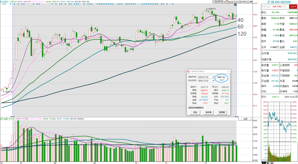
Task: Click the dark square marker above chart's right edge
Action: tap(235, 5)
